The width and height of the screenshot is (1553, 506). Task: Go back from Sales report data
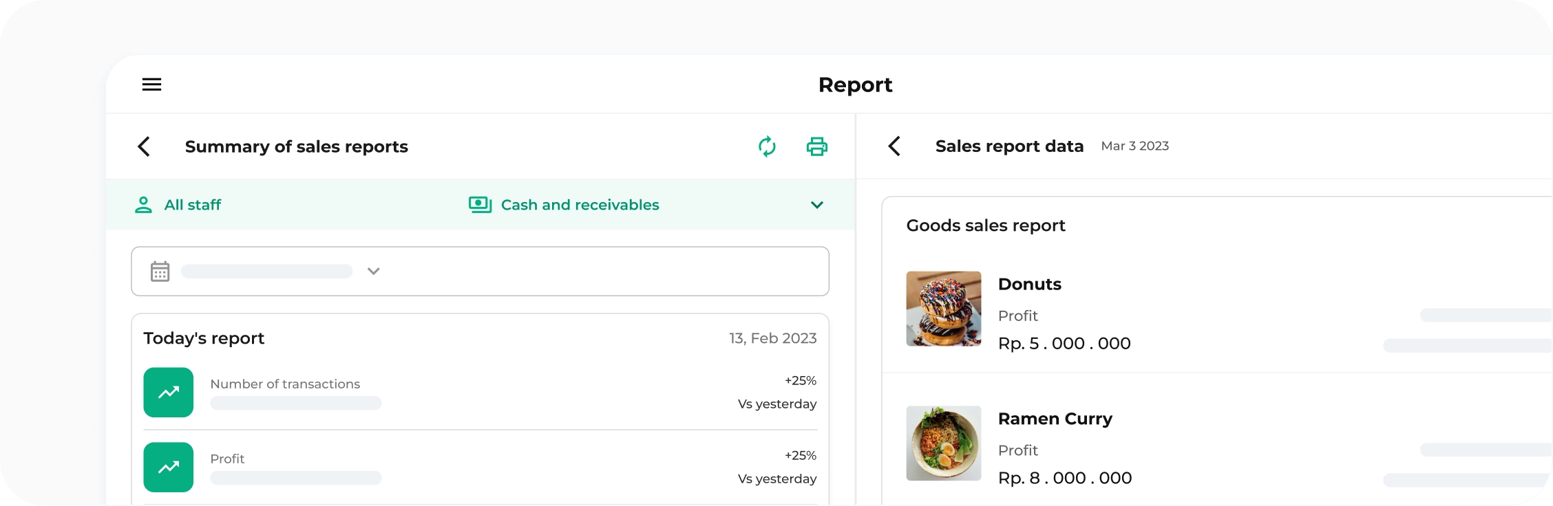(894, 146)
